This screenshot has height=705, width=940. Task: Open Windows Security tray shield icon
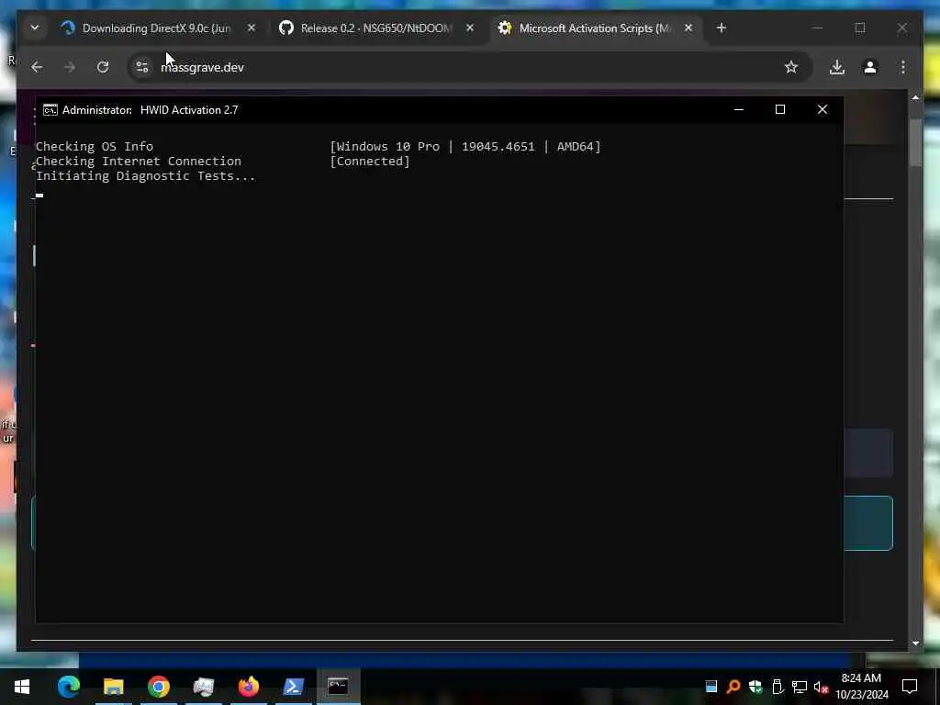pyautogui.click(x=755, y=687)
